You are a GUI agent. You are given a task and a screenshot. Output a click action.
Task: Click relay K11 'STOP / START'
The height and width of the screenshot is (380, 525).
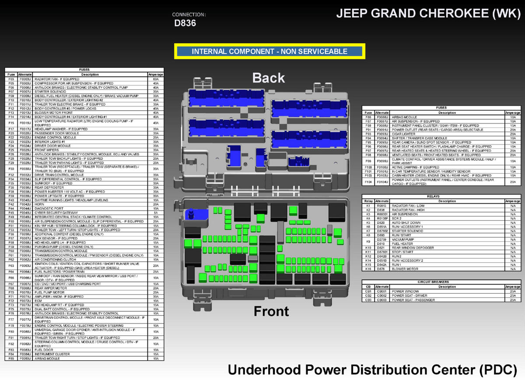(441, 252)
